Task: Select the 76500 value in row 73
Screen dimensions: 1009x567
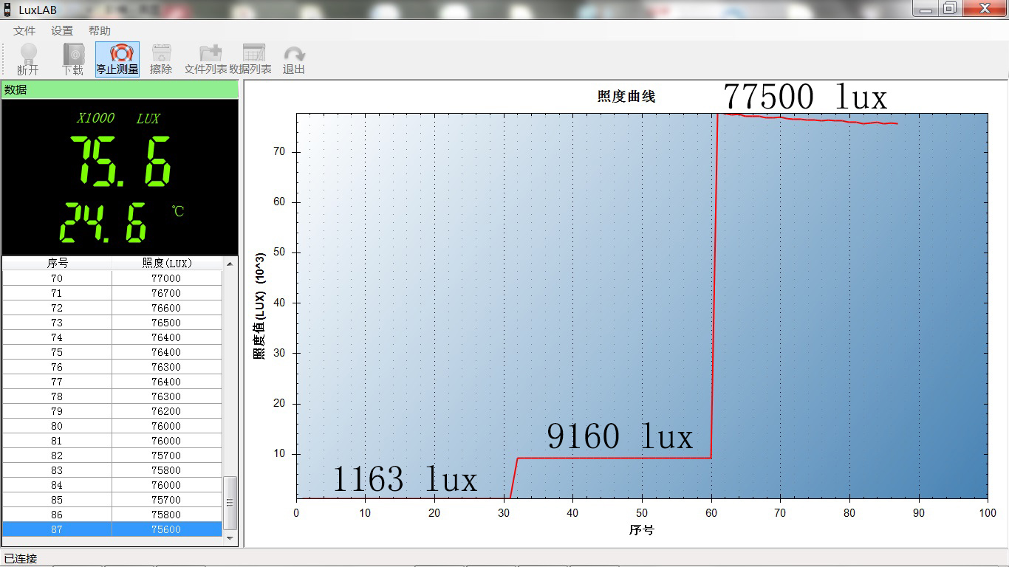Action: coord(166,323)
